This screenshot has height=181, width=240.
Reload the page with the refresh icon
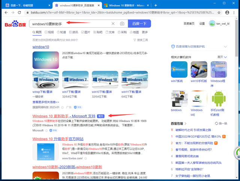tap(19, 12)
